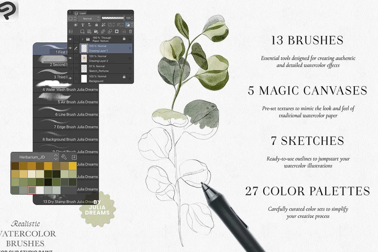Open color set wrench settings icon
Image resolution: width=378 pixels, height=252 pixels.
64,157
